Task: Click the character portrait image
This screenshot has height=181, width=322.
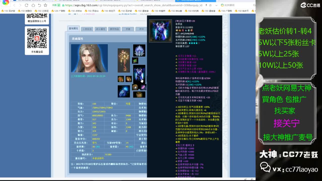Action: tap(89, 58)
